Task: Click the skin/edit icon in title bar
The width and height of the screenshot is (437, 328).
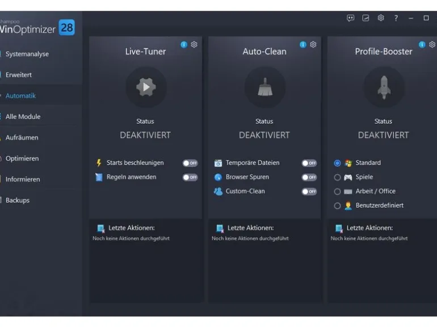Action: [x=365, y=18]
